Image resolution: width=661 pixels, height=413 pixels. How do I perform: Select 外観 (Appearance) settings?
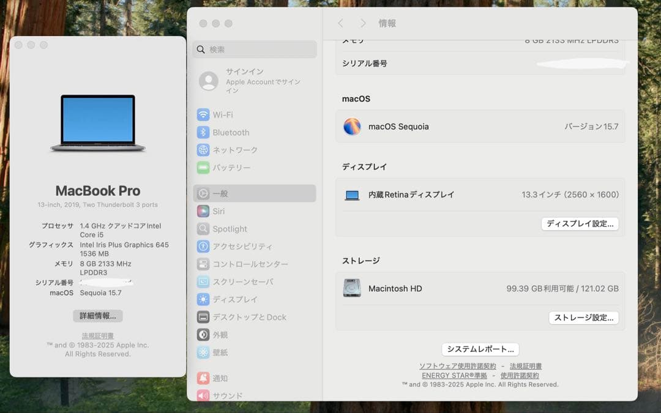(221, 335)
